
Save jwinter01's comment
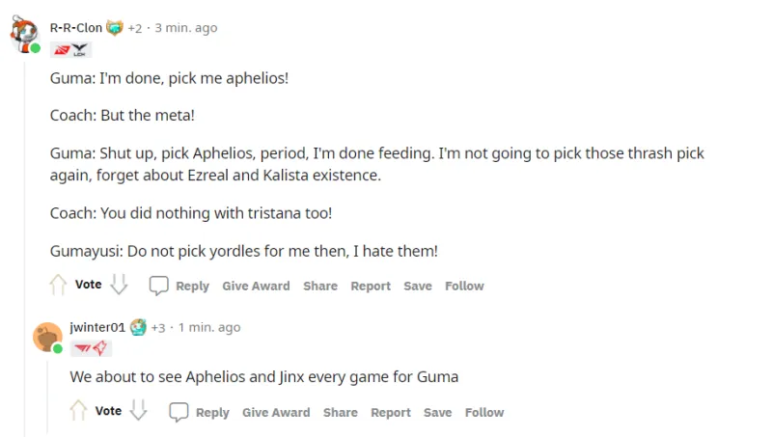tap(437, 412)
